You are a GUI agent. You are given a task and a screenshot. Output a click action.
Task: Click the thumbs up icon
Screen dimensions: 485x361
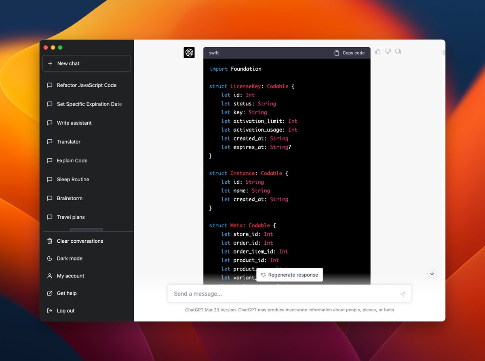pyautogui.click(x=378, y=51)
